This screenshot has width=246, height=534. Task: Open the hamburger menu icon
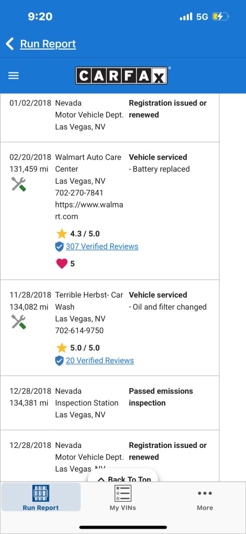click(x=14, y=76)
